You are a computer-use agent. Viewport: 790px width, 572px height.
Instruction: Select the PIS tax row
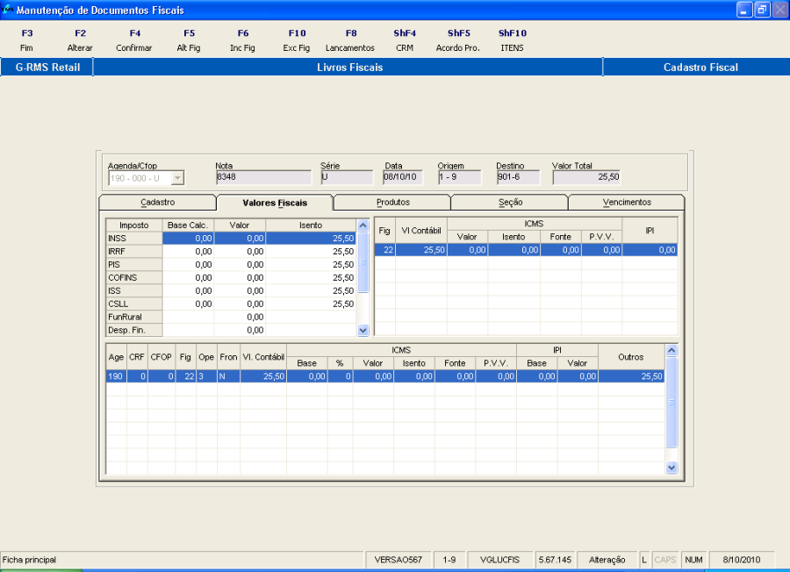click(x=231, y=264)
